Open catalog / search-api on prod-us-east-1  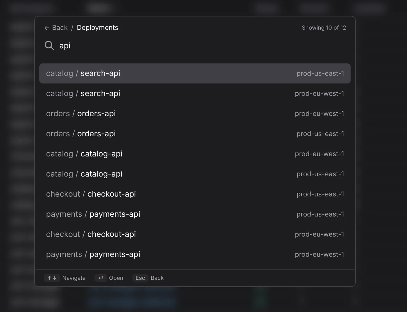[195, 73]
